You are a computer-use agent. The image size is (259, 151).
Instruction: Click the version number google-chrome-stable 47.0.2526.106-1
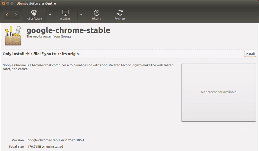(x=56, y=140)
